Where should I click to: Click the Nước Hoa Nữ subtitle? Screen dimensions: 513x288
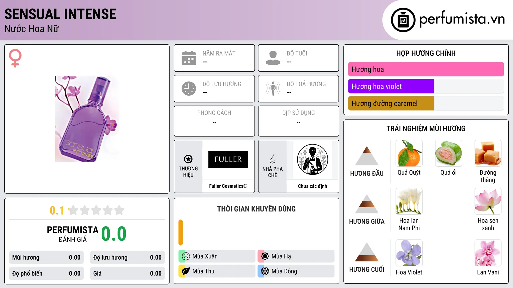pos(32,29)
